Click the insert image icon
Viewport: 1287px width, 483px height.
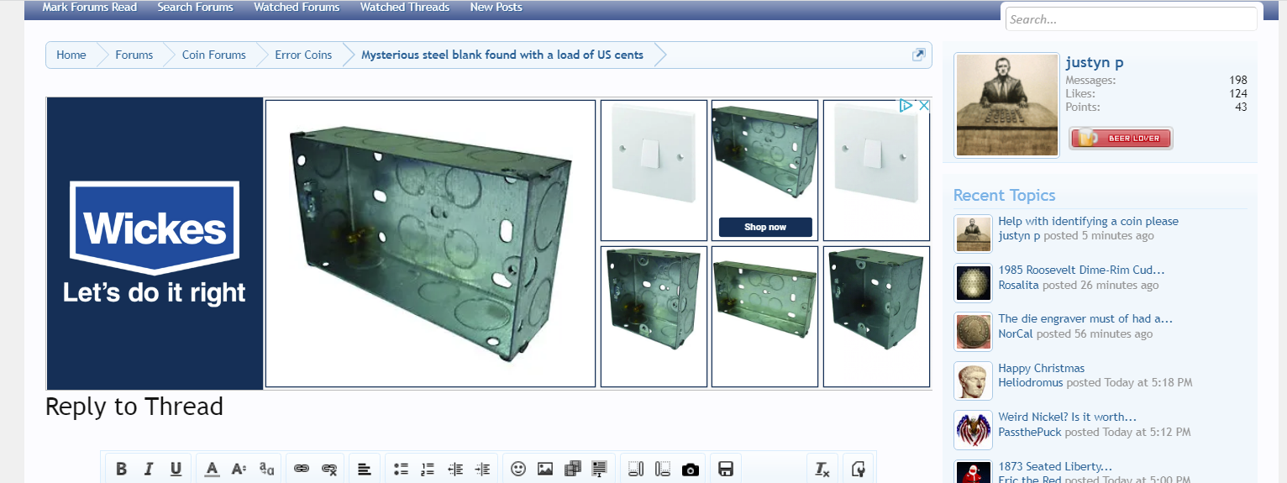[545, 469]
